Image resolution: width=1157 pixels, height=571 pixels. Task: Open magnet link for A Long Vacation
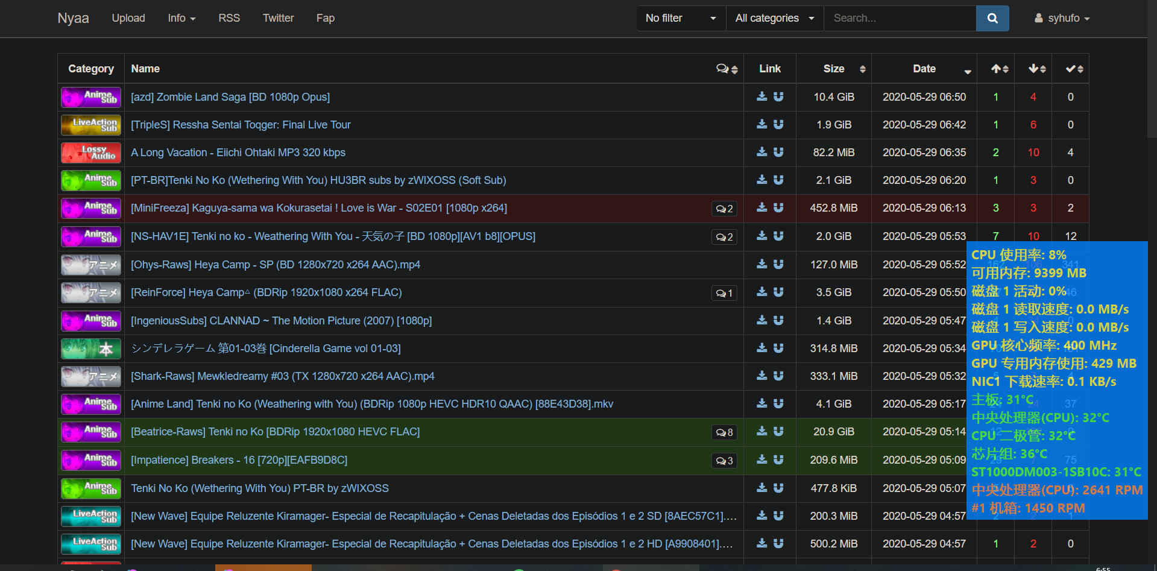tap(778, 152)
